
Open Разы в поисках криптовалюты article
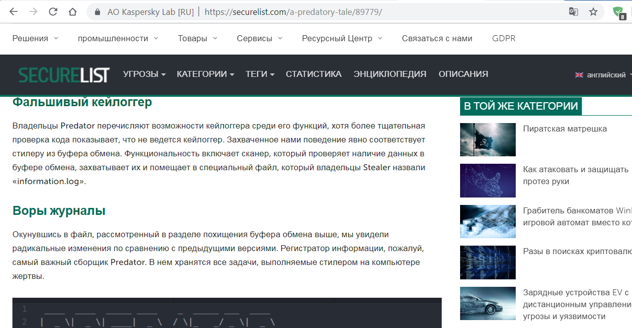pyautogui.click(x=577, y=252)
